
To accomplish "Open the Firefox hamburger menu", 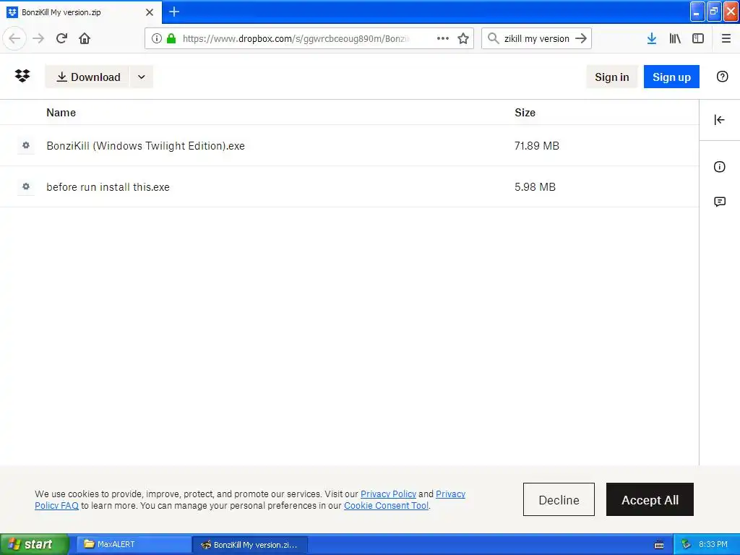I will [726, 38].
